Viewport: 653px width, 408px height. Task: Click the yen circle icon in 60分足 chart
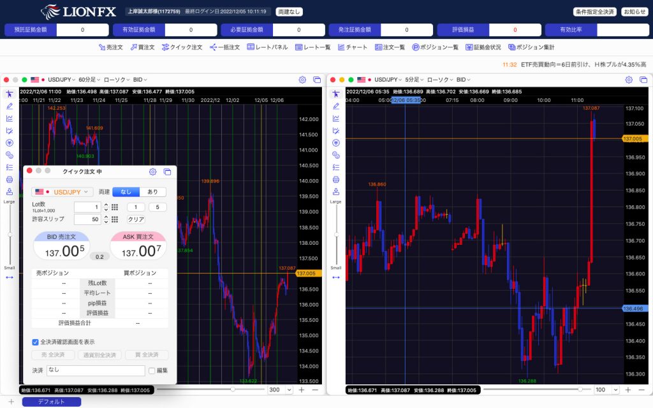[9, 143]
